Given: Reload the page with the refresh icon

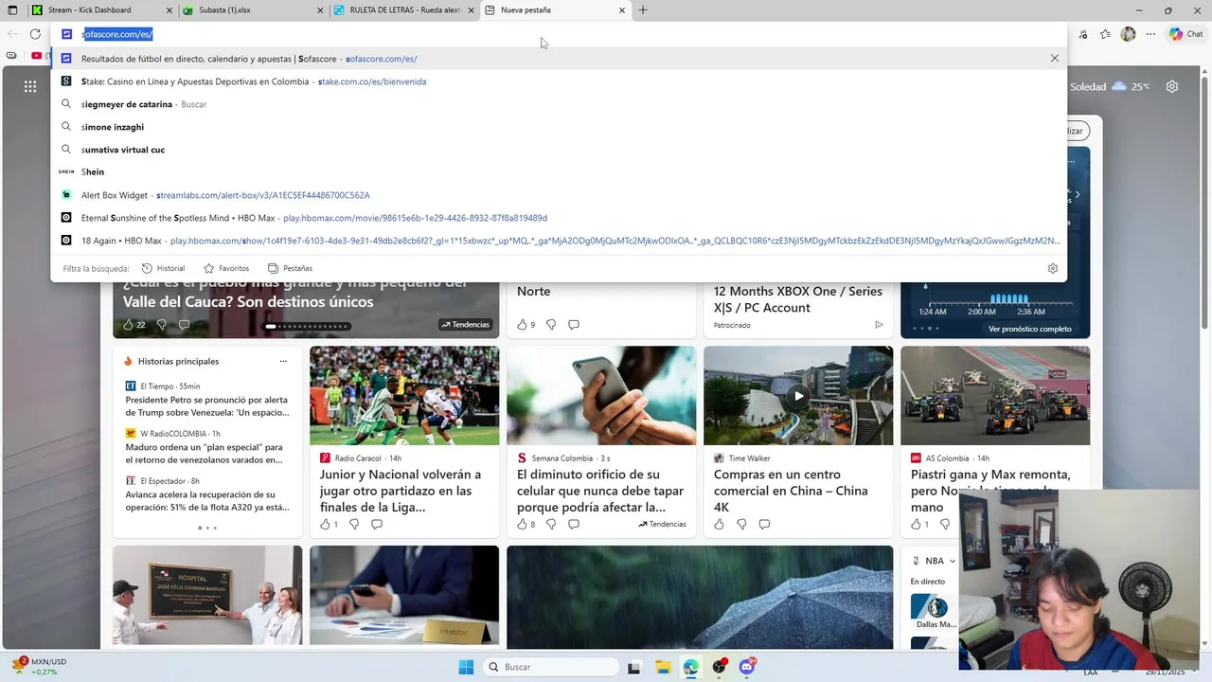Looking at the screenshot, I should point(35,34).
